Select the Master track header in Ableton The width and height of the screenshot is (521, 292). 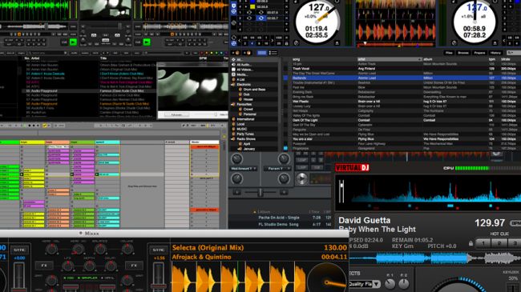(x=204, y=142)
